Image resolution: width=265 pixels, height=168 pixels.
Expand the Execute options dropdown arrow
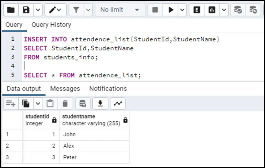coord(182,10)
